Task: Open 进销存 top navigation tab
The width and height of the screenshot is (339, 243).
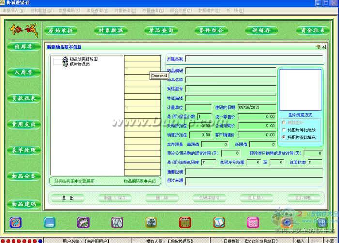Action: tap(262, 31)
